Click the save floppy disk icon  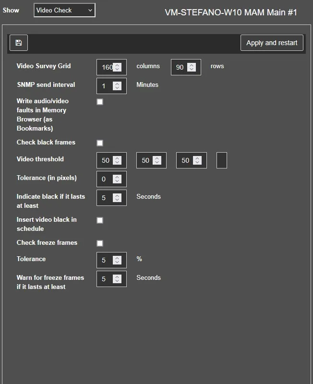coord(18,43)
